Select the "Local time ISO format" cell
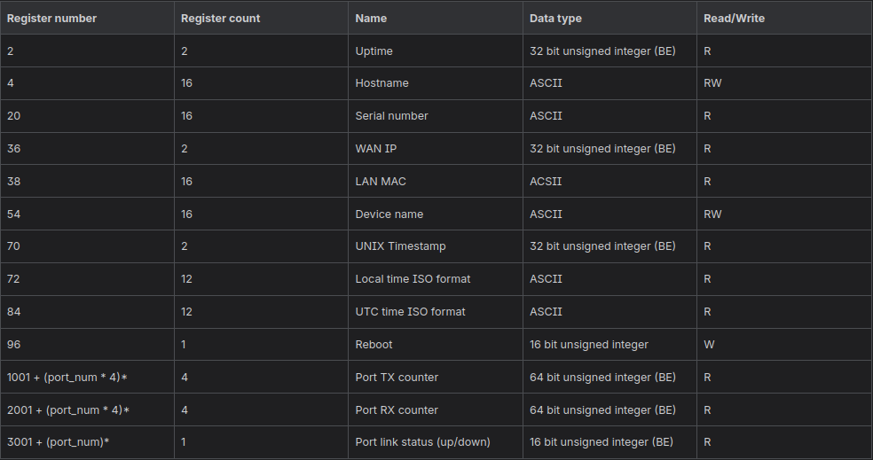 tap(413, 279)
